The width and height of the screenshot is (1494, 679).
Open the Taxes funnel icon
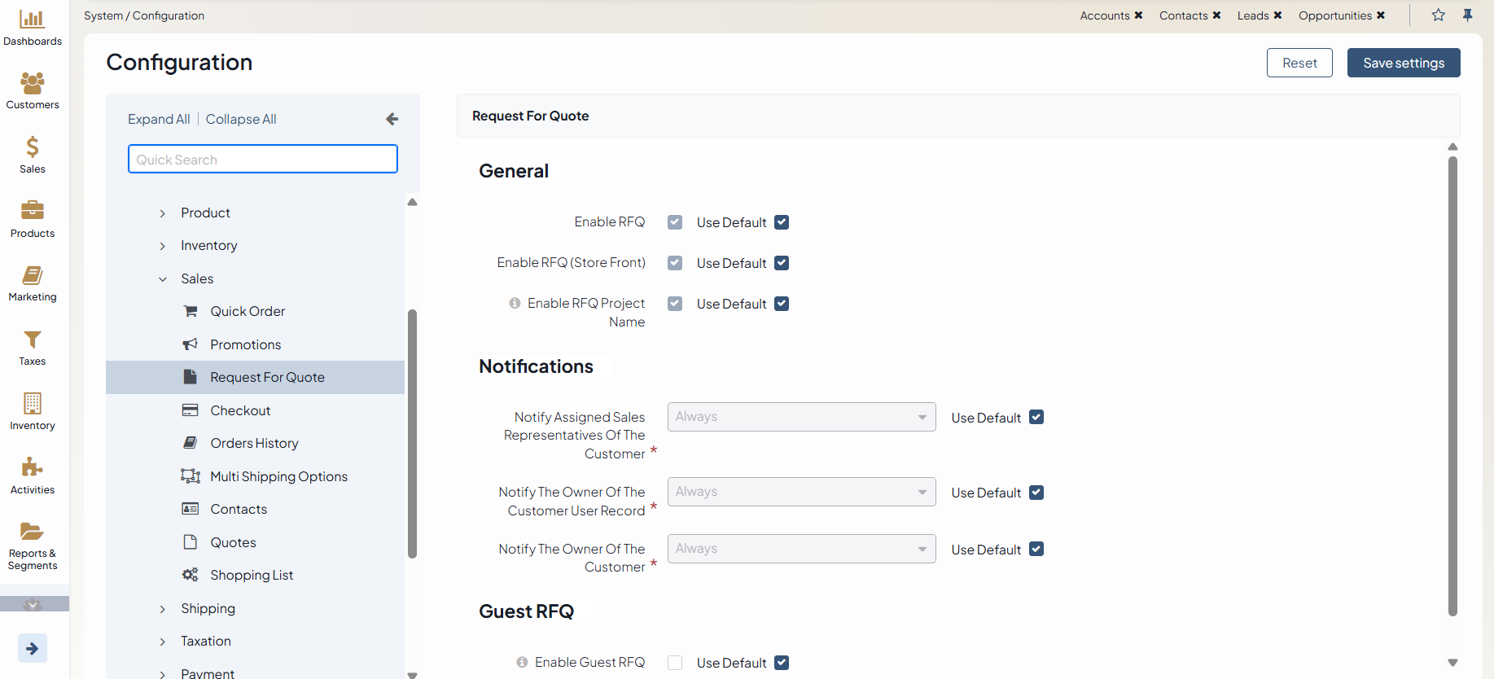click(x=32, y=339)
